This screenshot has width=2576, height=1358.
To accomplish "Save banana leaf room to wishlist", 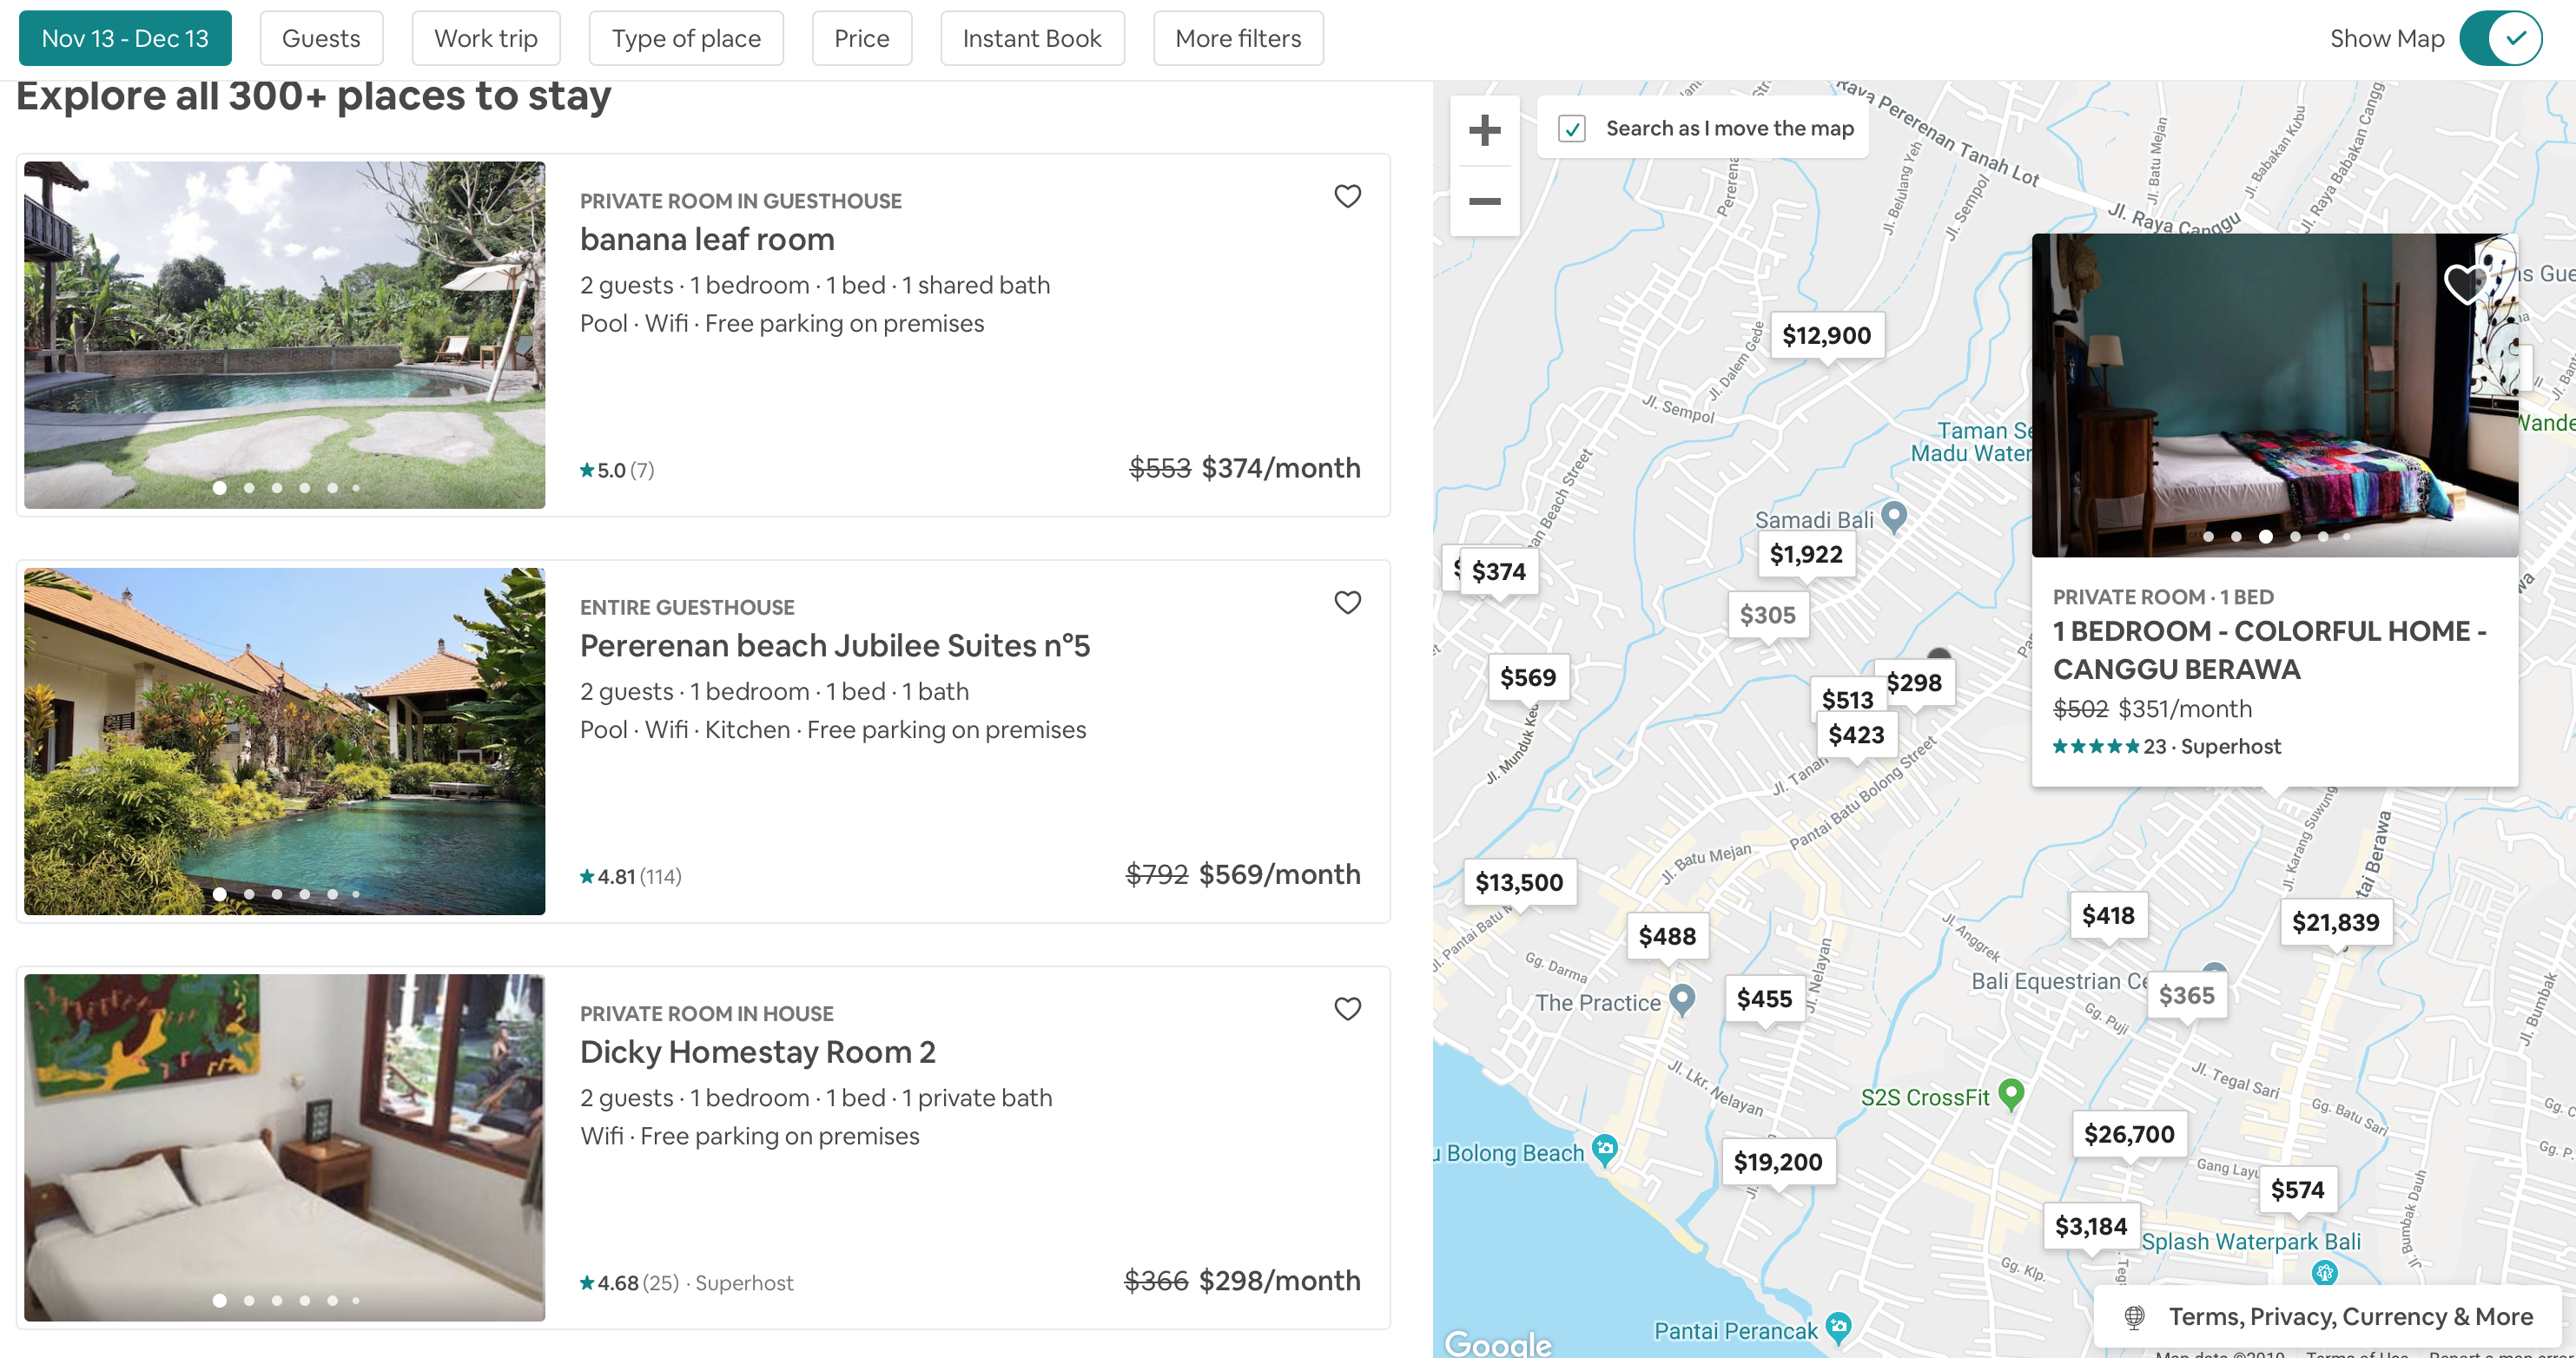I will [x=1347, y=196].
